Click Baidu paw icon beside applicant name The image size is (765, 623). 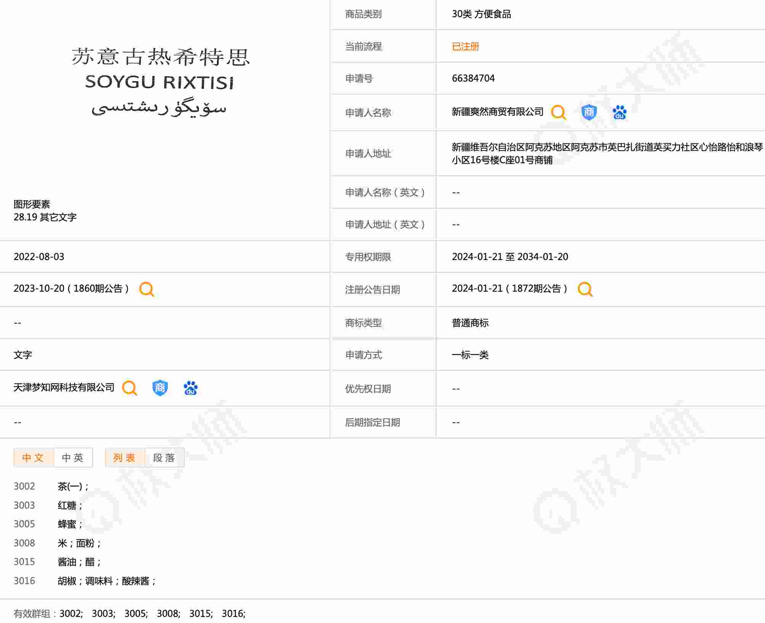619,112
